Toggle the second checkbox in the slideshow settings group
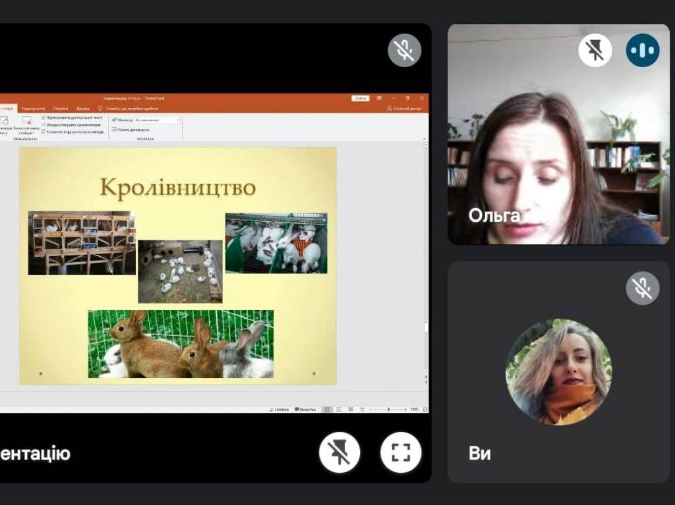The image size is (675, 505). [44, 124]
